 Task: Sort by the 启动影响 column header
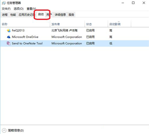119,24
